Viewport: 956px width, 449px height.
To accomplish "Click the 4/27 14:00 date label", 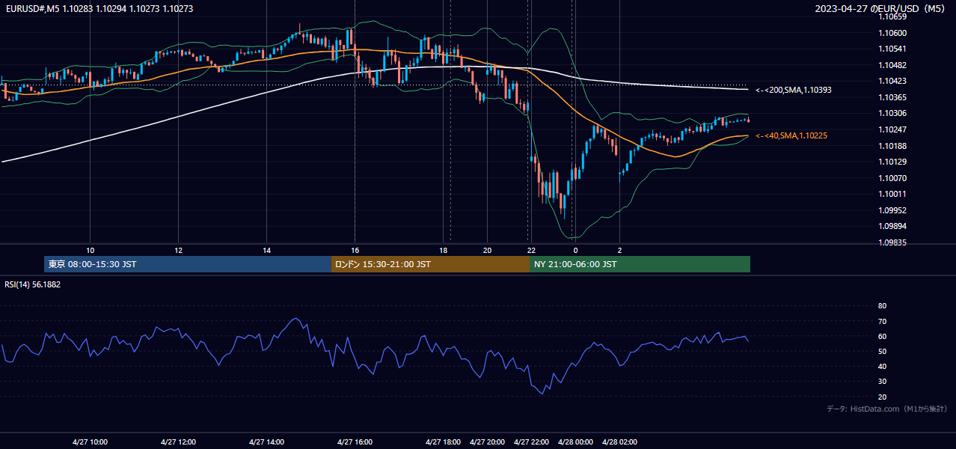I will pyautogui.click(x=266, y=442).
